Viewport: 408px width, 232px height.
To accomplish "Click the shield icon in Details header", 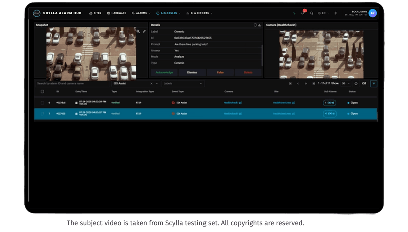I will [x=255, y=25].
